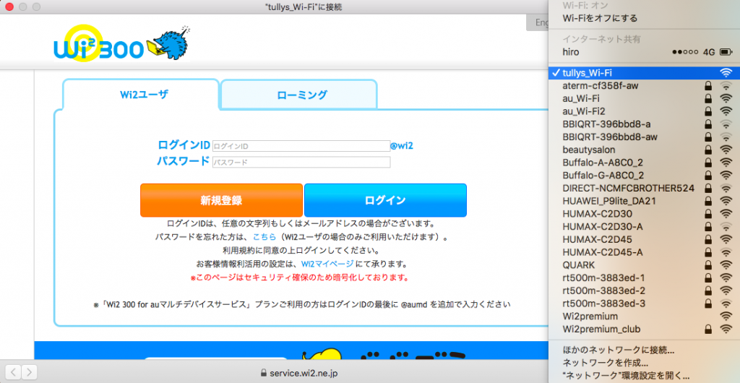740x383 pixels.
Task: Connect to HUMAX-C2D45 network
Action: coord(645,239)
